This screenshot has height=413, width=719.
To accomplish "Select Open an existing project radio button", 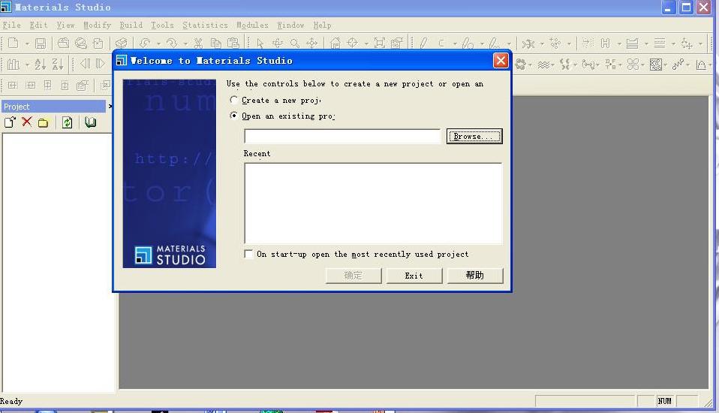I will (234, 115).
